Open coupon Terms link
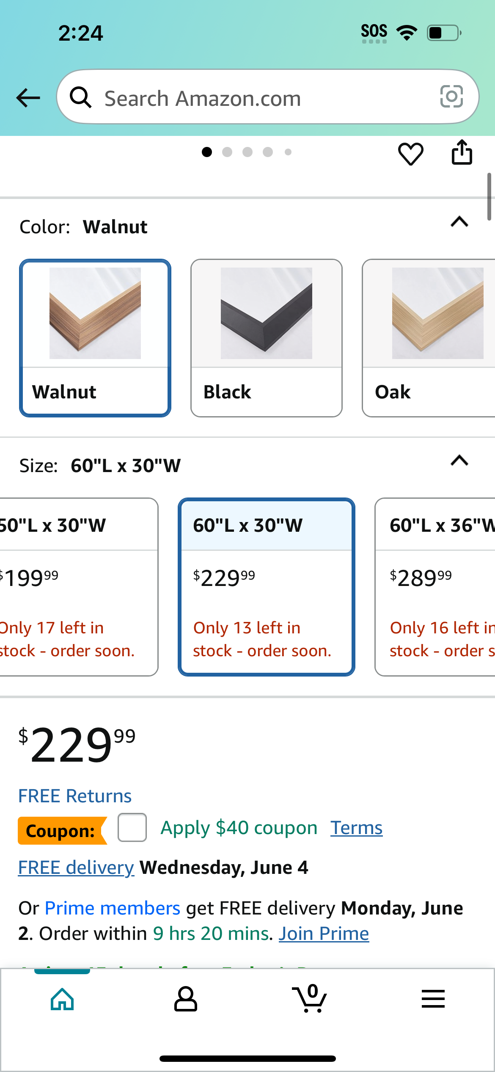The width and height of the screenshot is (495, 1072). point(357,828)
